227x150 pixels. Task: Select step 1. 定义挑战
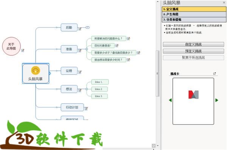coord(194,9)
